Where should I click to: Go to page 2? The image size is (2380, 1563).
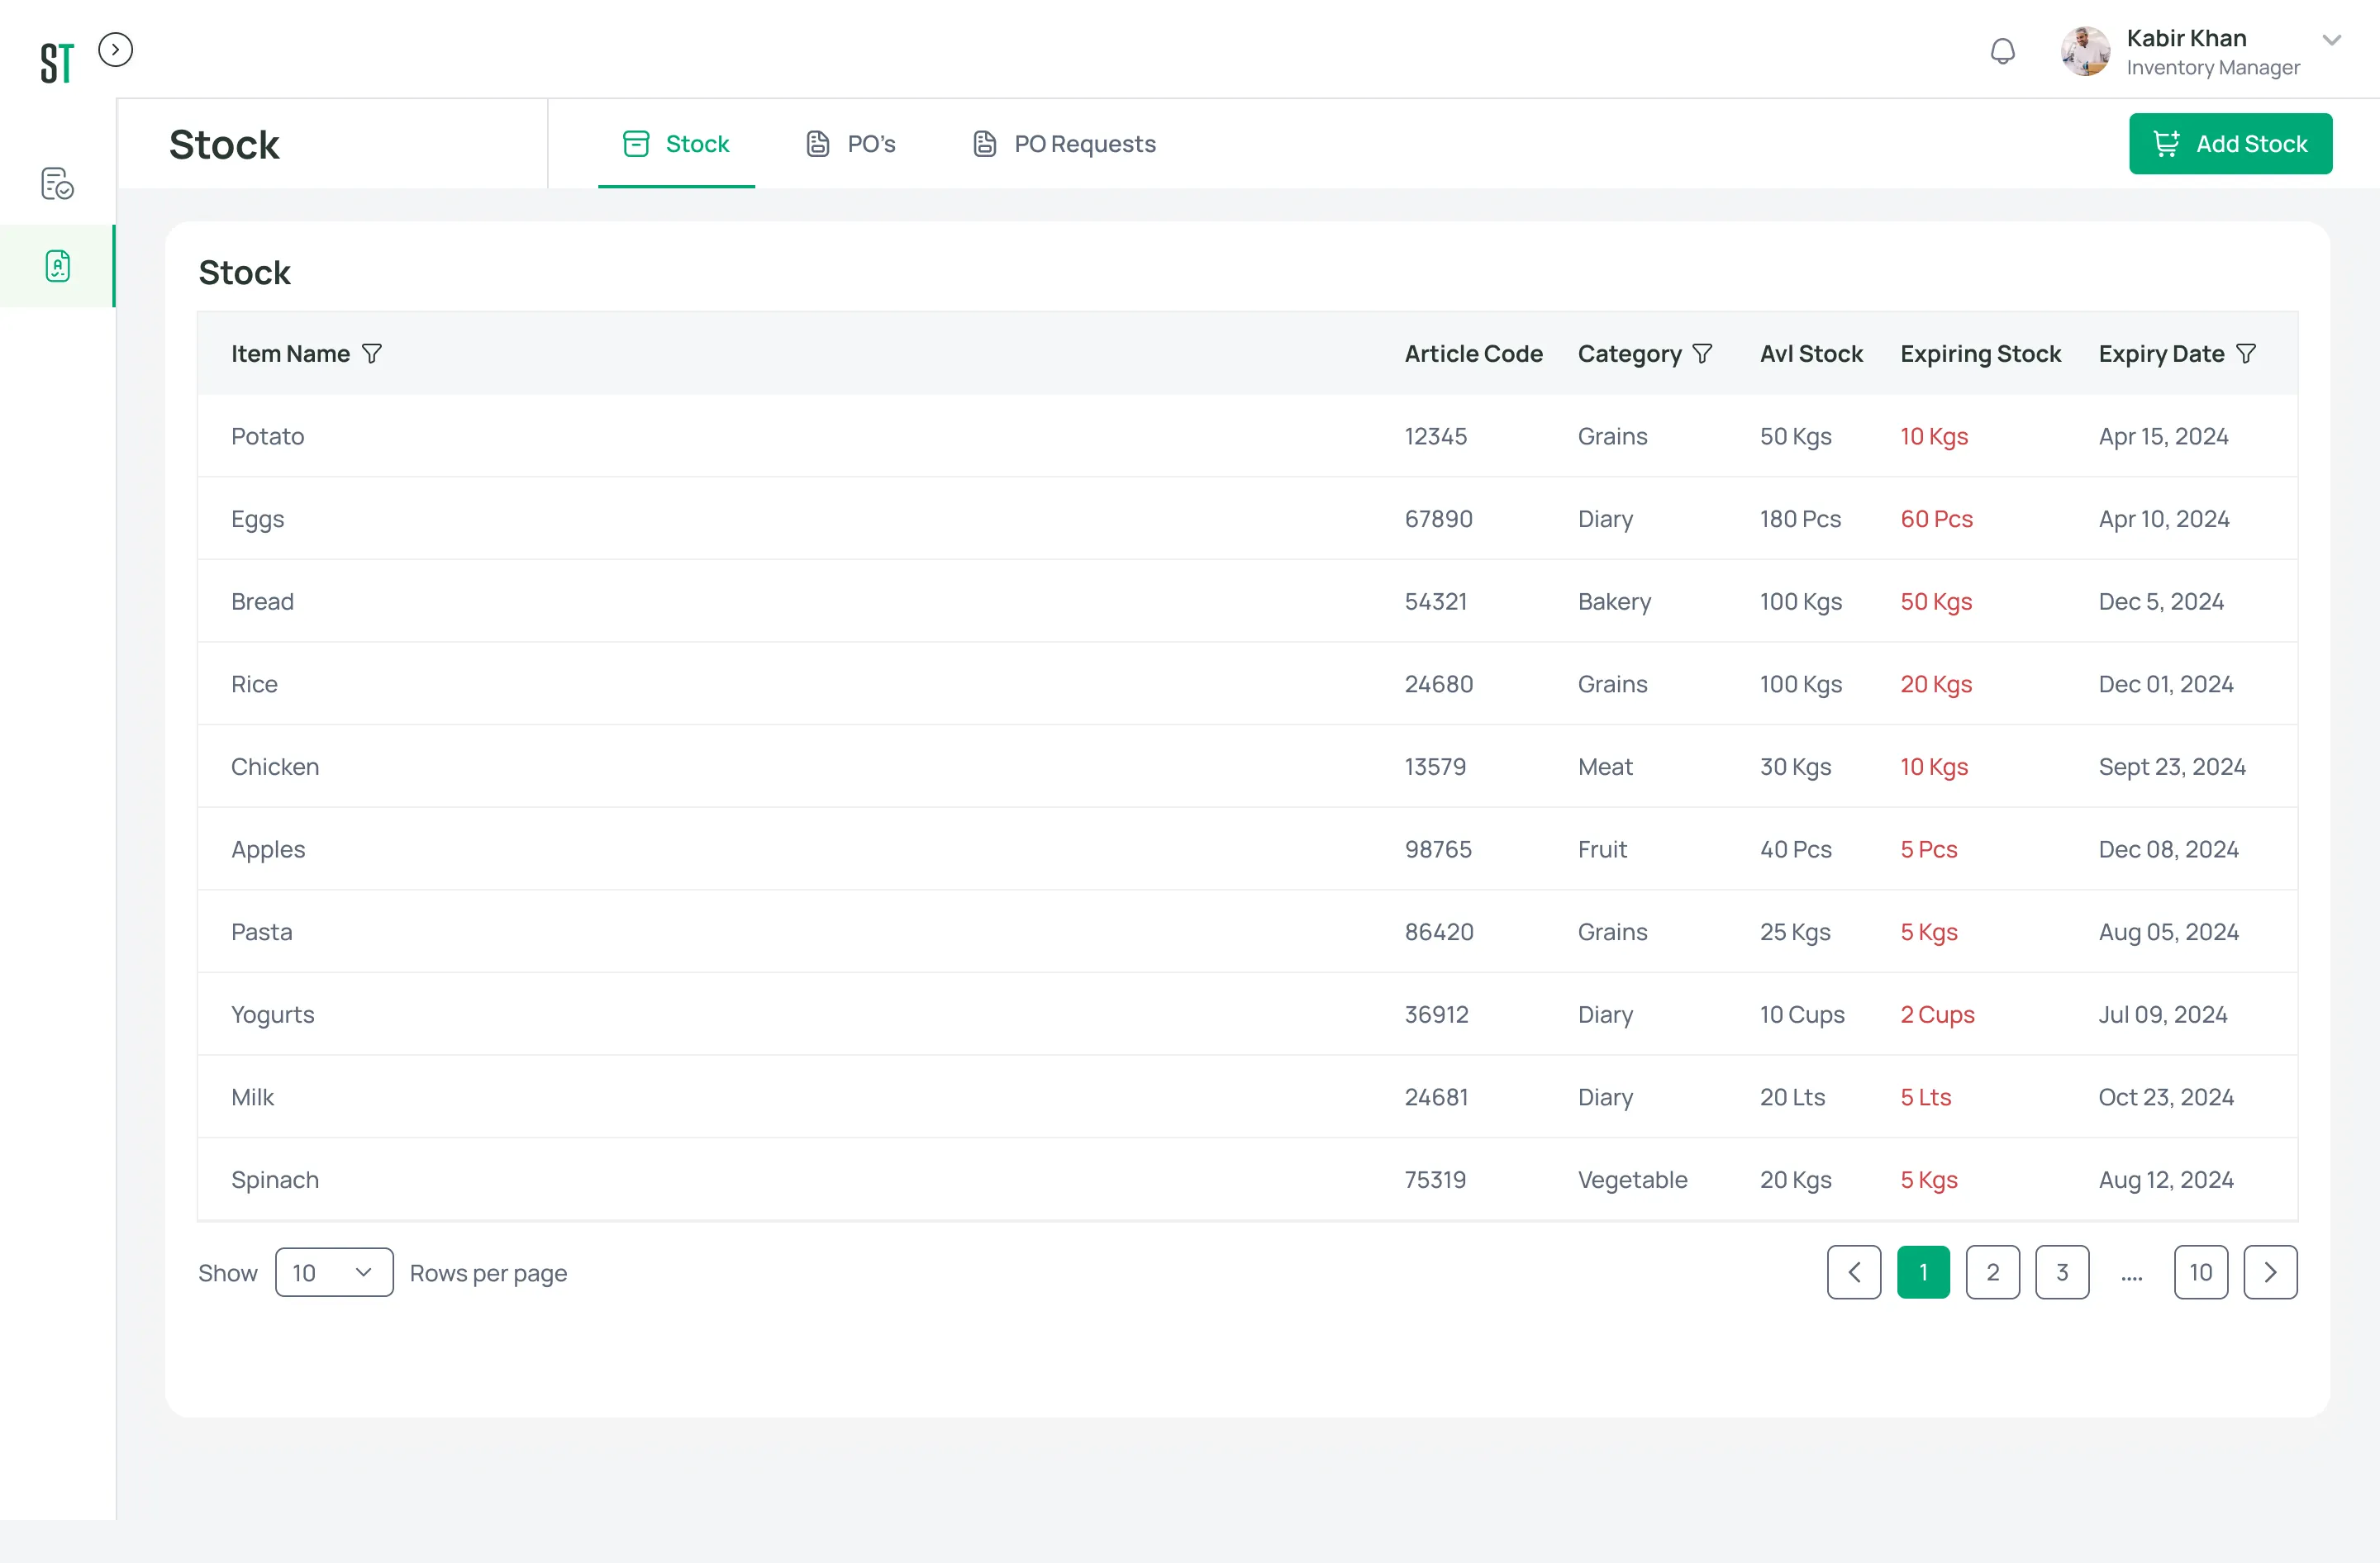pyautogui.click(x=1992, y=1272)
